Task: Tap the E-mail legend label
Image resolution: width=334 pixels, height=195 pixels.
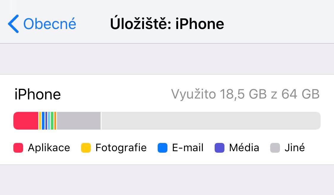Action: point(188,148)
